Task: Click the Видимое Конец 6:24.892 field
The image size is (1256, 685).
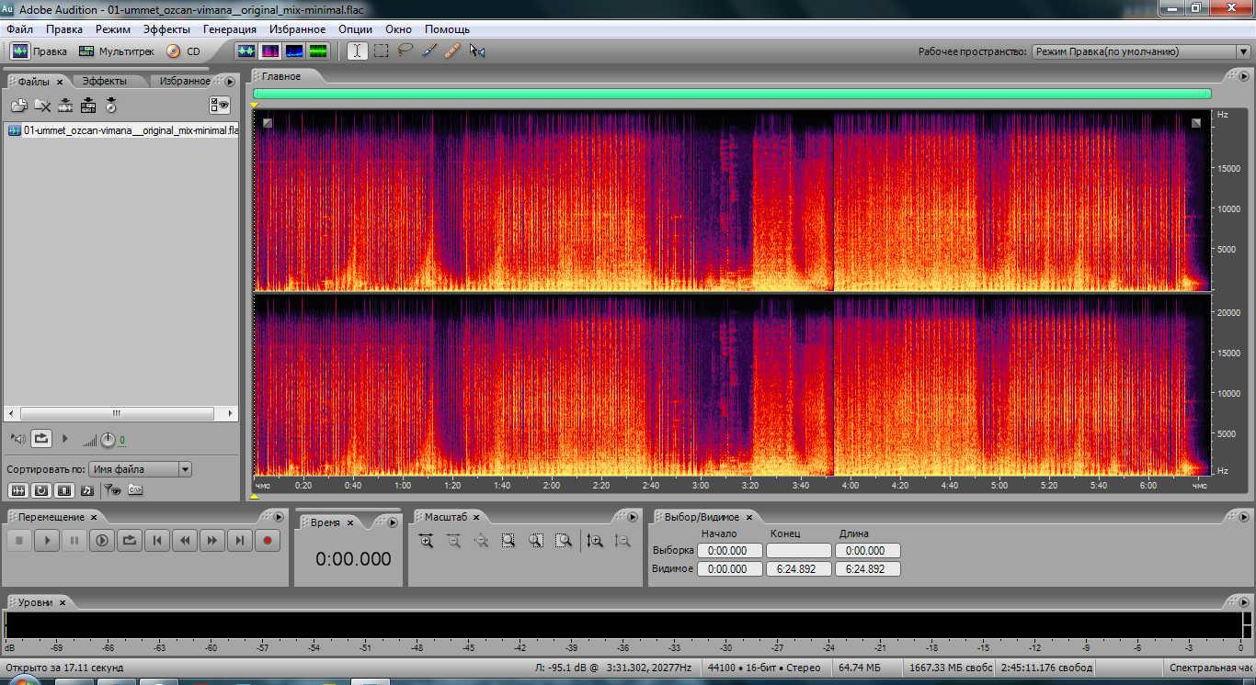Action: (798, 569)
